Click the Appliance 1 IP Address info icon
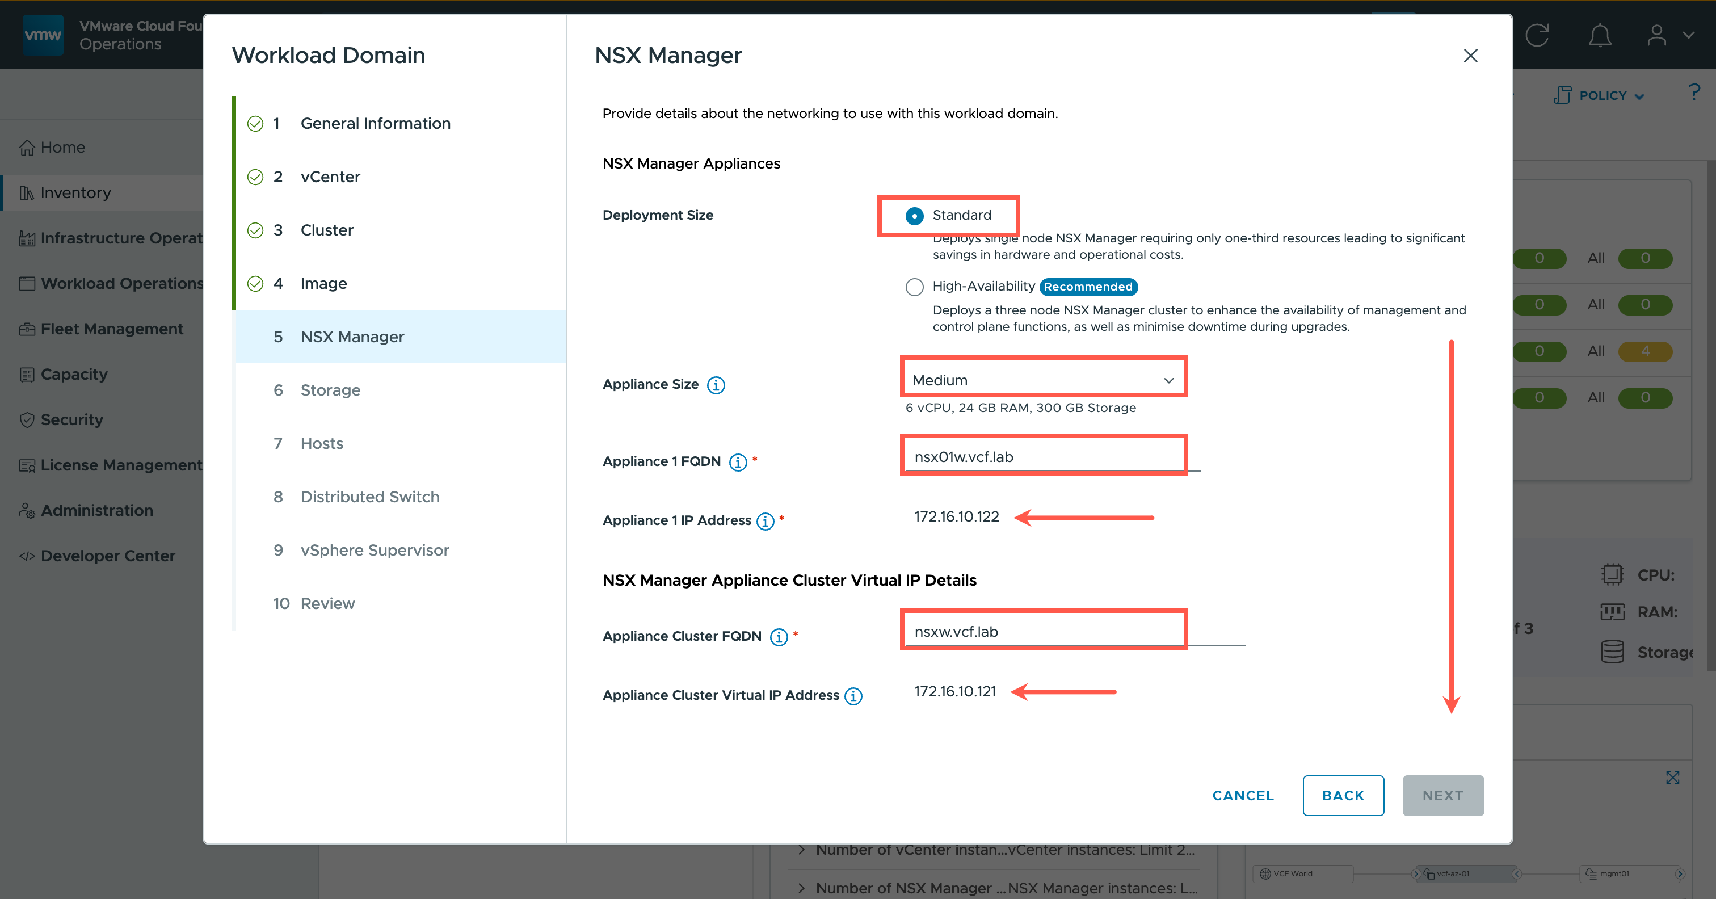The width and height of the screenshot is (1716, 899). [766, 521]
